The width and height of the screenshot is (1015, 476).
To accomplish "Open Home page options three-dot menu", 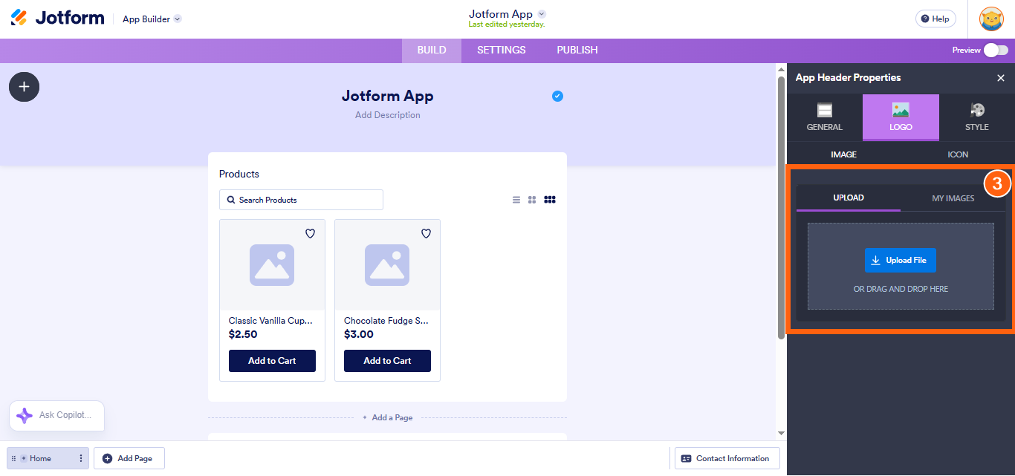I will pyautogui.click(x=81, y=458).
